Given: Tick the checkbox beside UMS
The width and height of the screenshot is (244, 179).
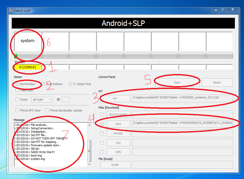Looking at the screenshot, I should coord(102,152).
